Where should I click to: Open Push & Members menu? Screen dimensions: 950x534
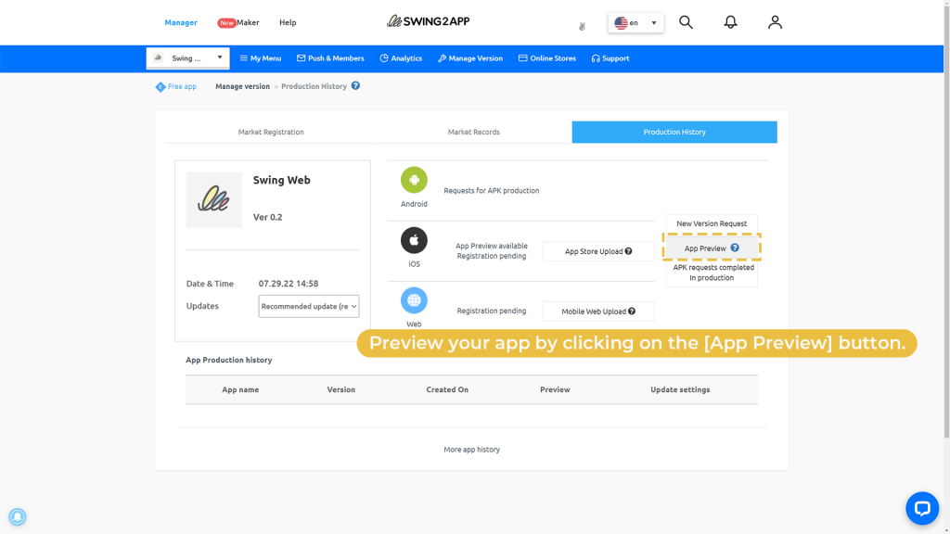pos(330,58)
